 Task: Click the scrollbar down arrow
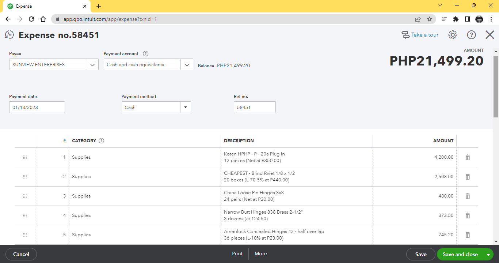pyautogui.click(x=496, y=242)
